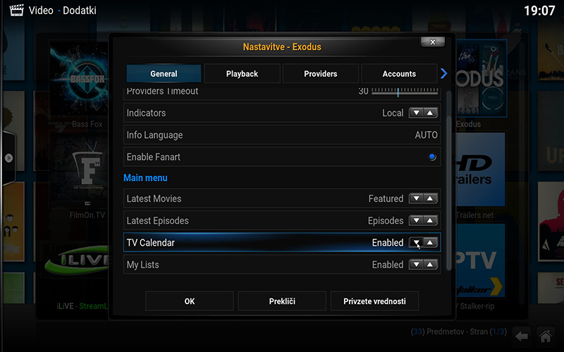Click the Info Language setting row

[281, 135]
